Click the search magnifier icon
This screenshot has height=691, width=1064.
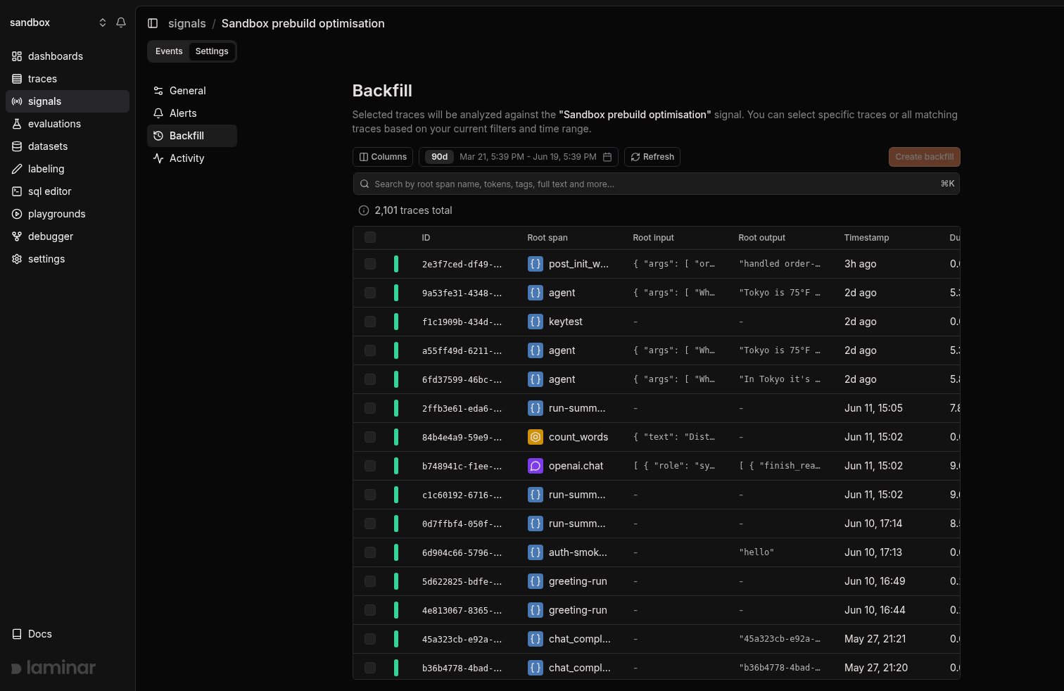coord(365,184)
